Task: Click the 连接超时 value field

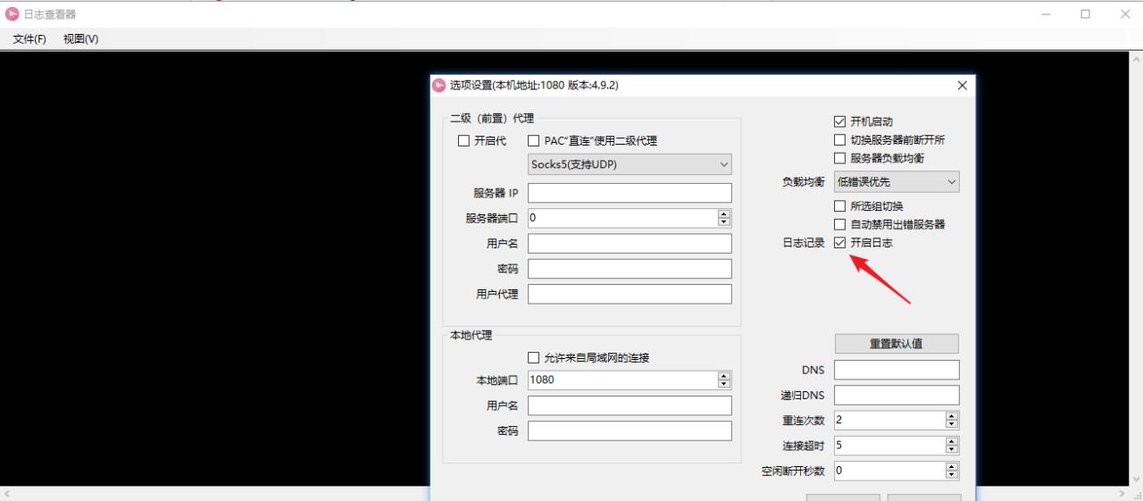Action: 889,445
